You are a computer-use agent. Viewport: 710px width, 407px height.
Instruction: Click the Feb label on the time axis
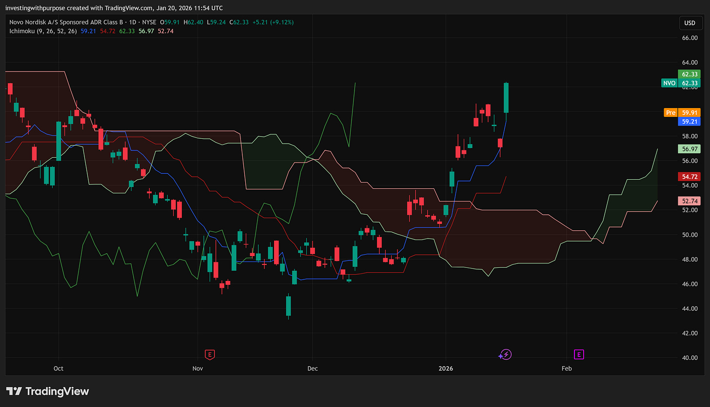(567, 369)
